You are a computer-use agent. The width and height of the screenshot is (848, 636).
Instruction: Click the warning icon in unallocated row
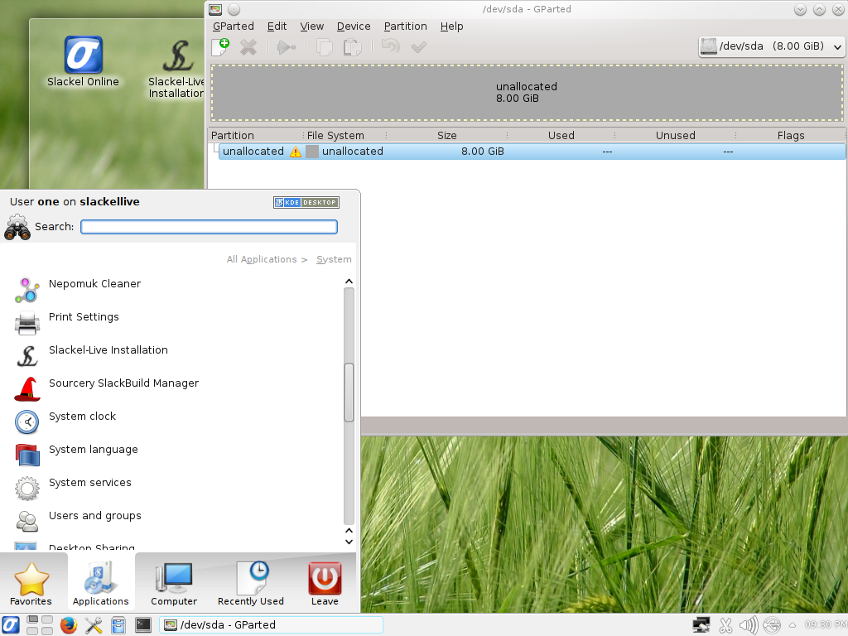coord(296,152)
